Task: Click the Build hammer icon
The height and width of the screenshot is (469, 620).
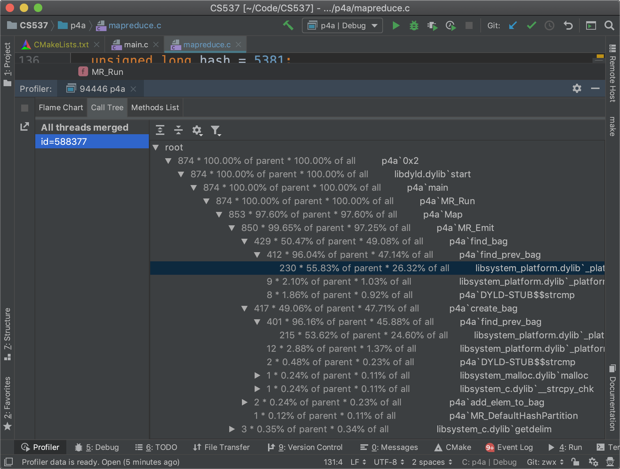Action: pos(288,25)
